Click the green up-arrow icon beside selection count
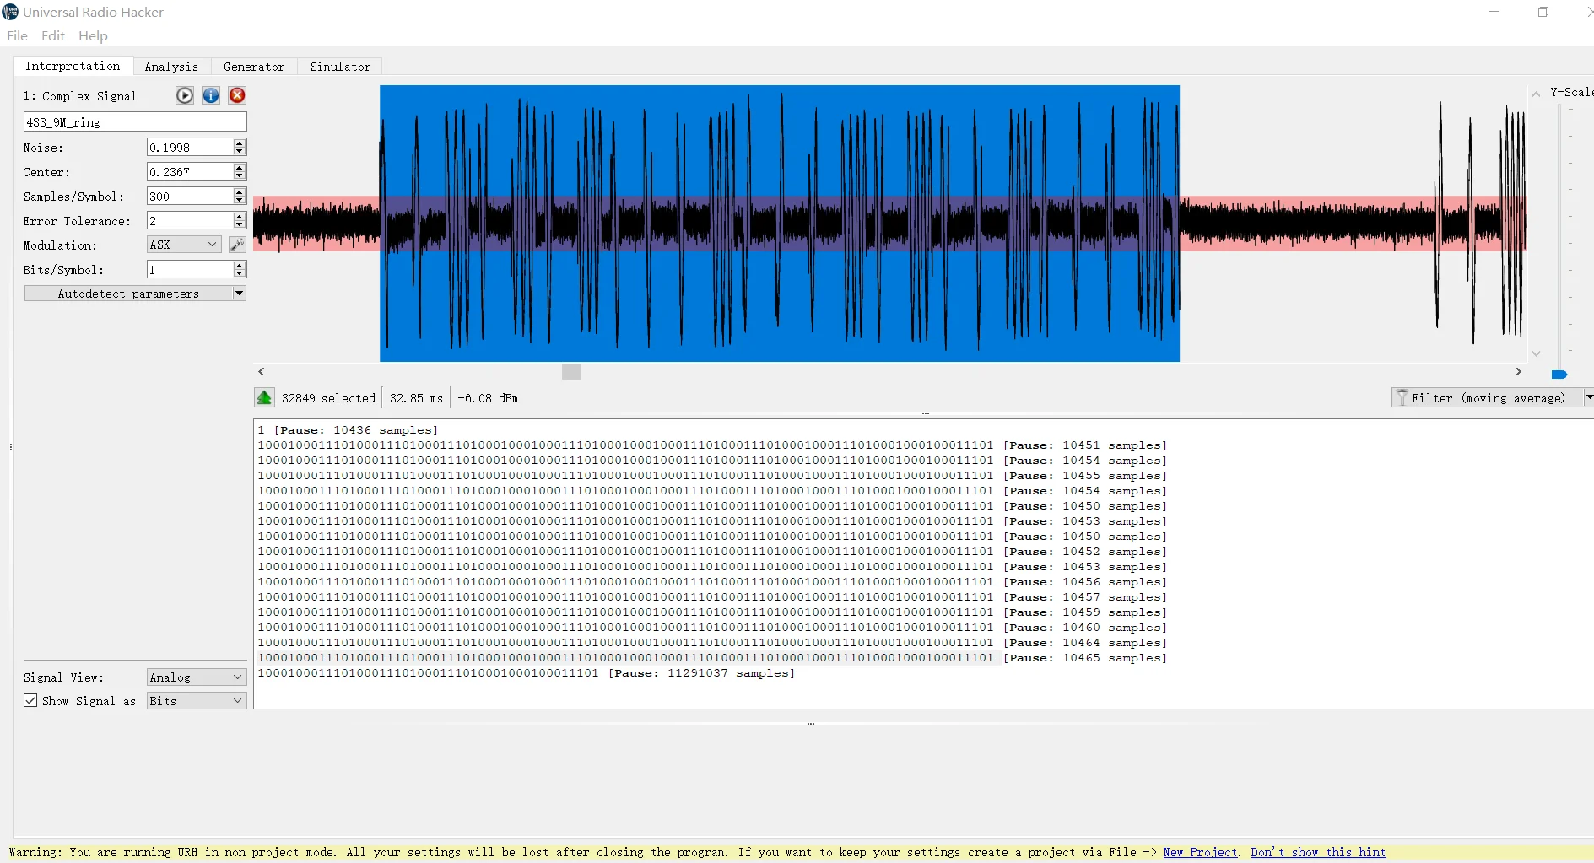This screenshot has height=863, width=1594. click(x=264, y=398)
